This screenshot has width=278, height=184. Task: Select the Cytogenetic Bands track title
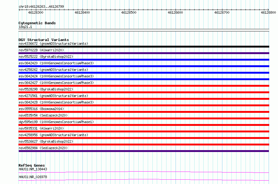(37, 23)
